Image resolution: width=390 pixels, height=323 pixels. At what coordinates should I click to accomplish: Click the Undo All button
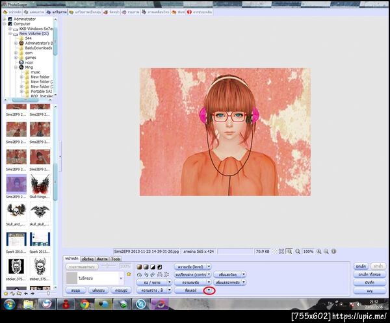click(x=369, y=274)
